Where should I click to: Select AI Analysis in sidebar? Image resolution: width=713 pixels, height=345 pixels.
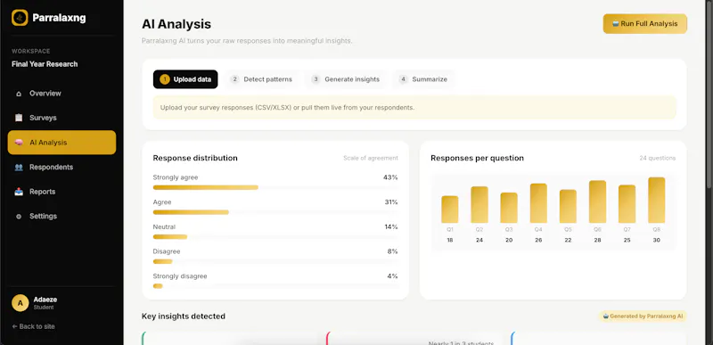click(61, 143)
